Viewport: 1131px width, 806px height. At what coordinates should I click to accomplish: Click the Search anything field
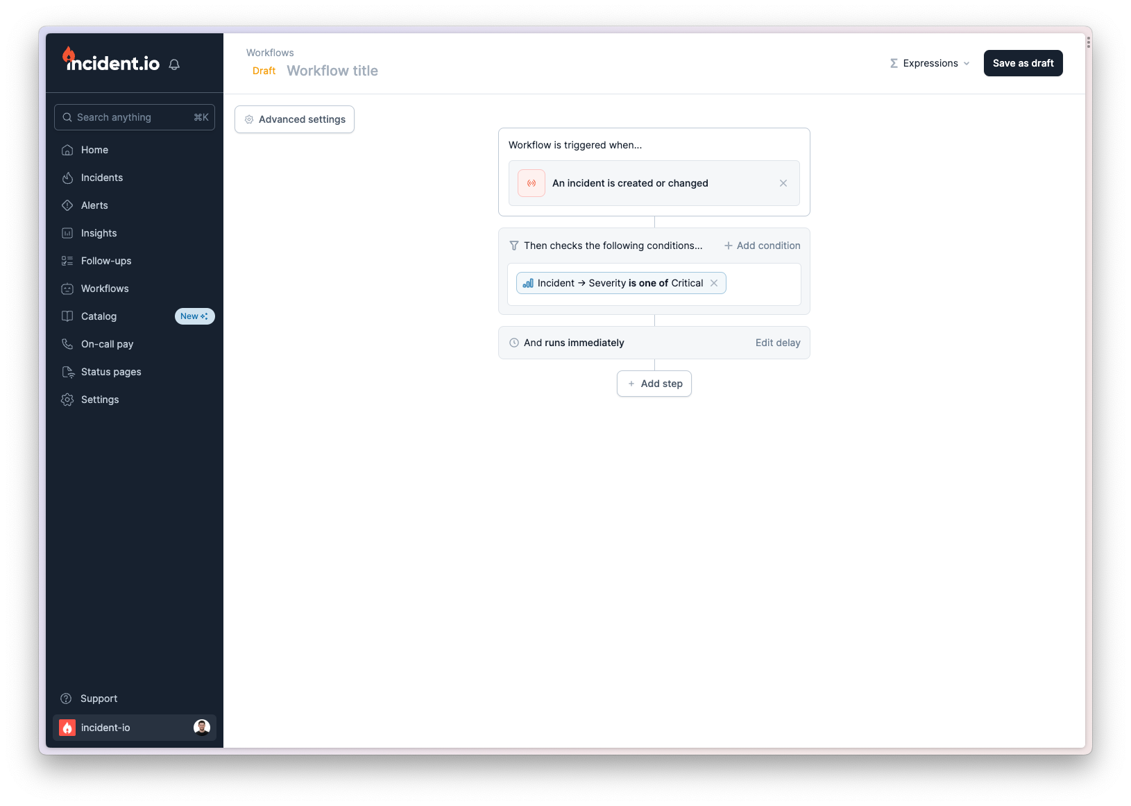click(x=135, y=117)
